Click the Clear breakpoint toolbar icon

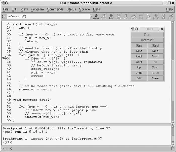[x=111, y=17]
